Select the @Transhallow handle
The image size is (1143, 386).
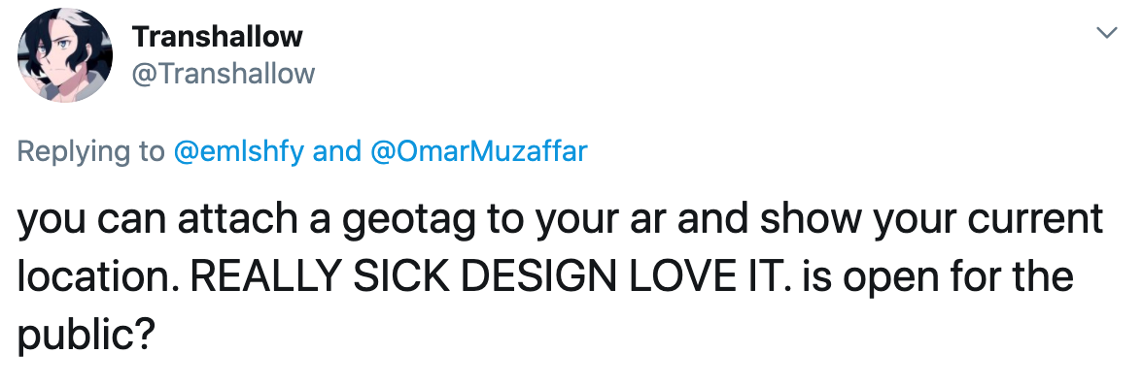pos(224,74)
